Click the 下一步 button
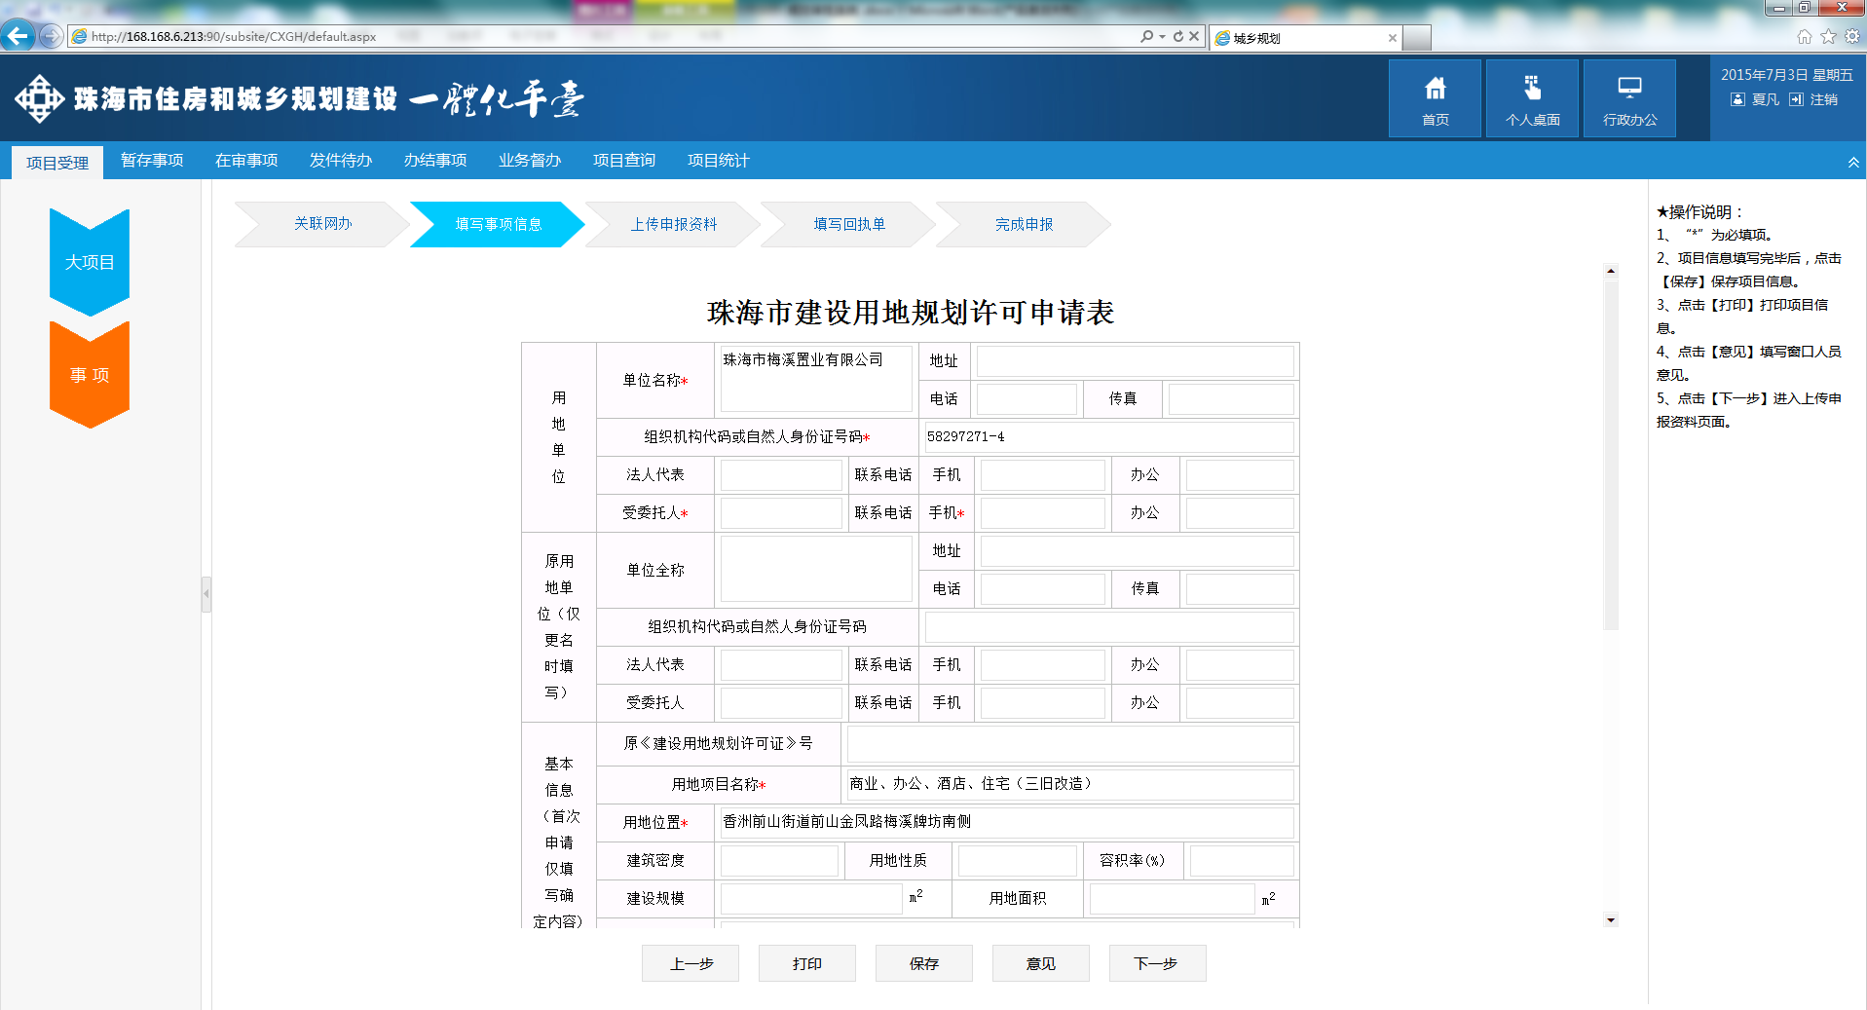 [1158, 963]
